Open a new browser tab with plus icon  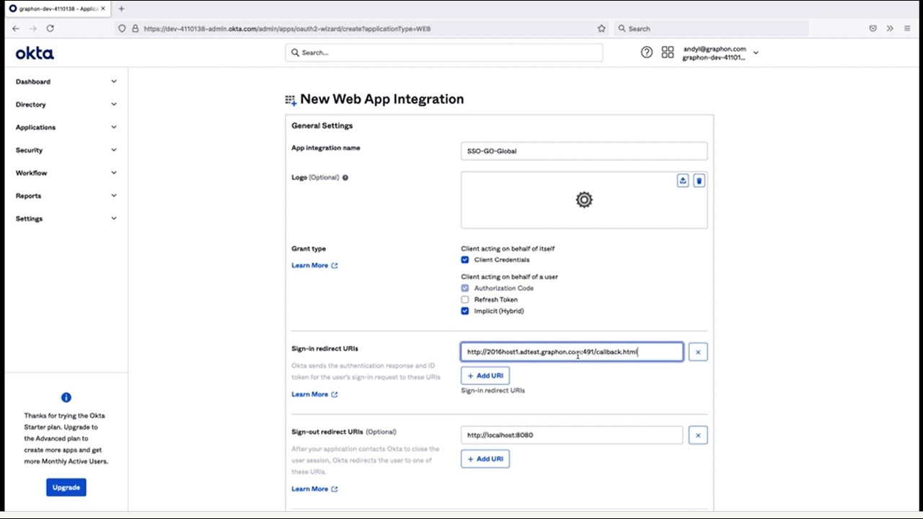point(121,9)
